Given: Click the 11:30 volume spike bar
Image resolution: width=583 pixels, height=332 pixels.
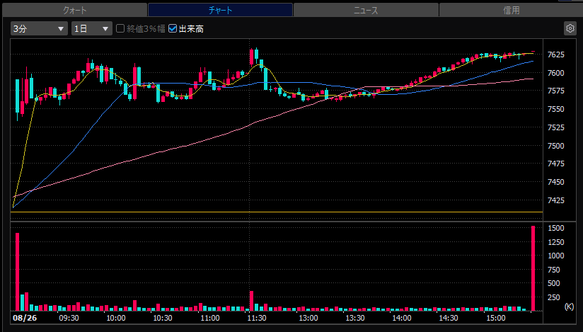Looking at the screenshot, I should click(252, 301).
